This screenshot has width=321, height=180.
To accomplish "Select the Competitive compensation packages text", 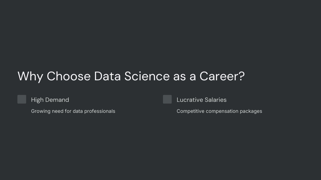I will (219, 111).
